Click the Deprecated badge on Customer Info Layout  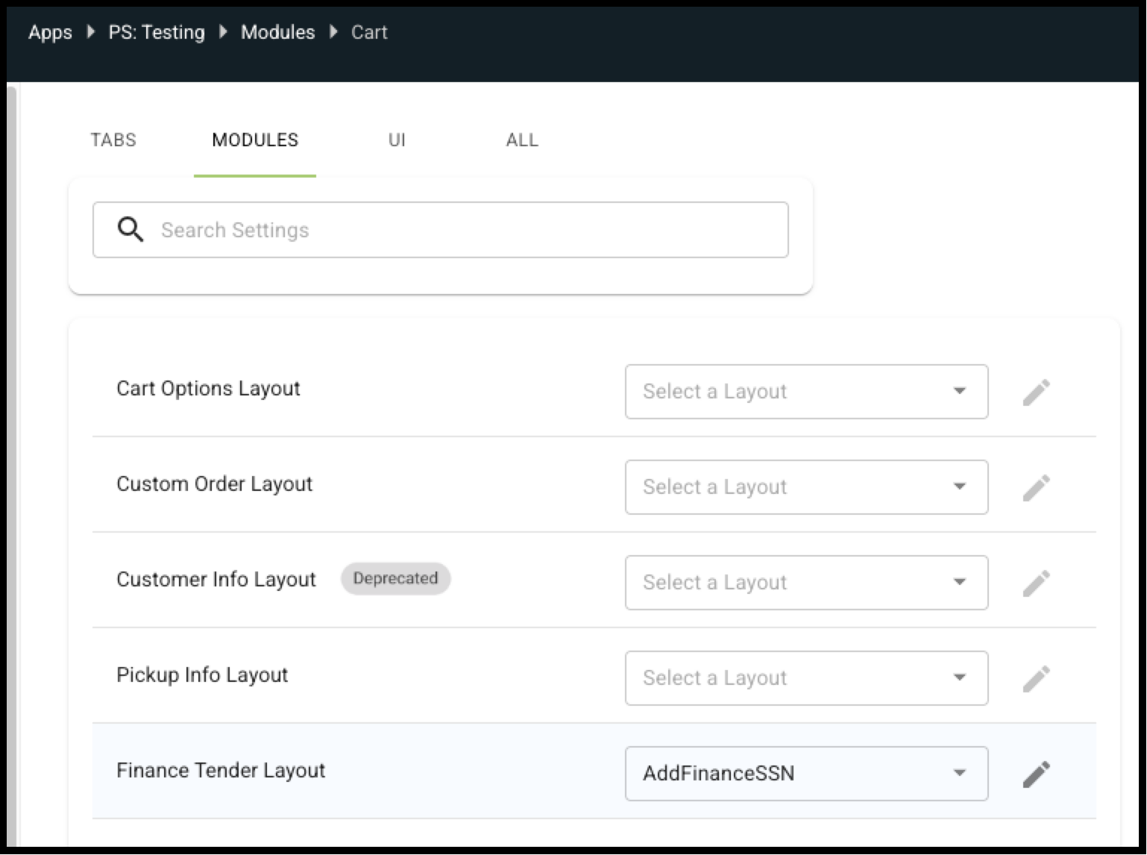(395, 579)
